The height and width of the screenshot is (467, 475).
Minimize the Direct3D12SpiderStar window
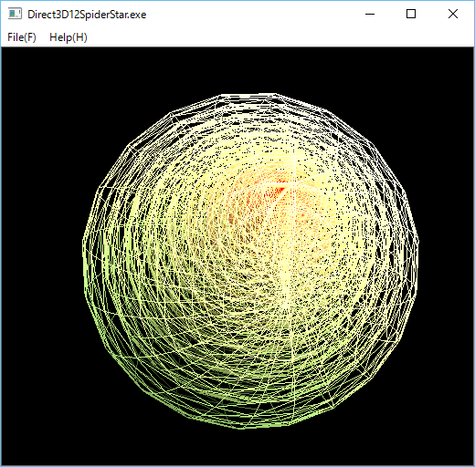(370, 14)
